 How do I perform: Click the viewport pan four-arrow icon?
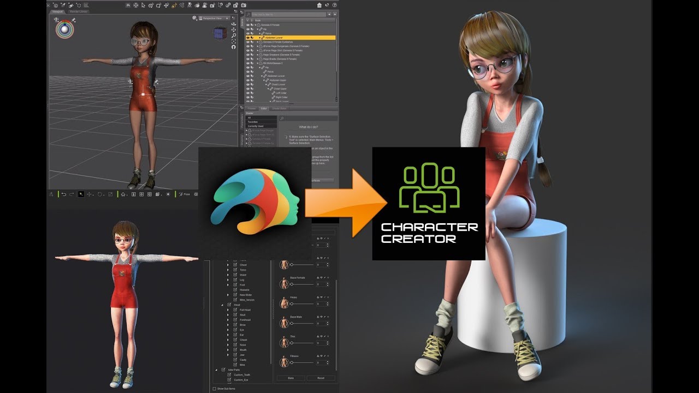click(234, 30)
